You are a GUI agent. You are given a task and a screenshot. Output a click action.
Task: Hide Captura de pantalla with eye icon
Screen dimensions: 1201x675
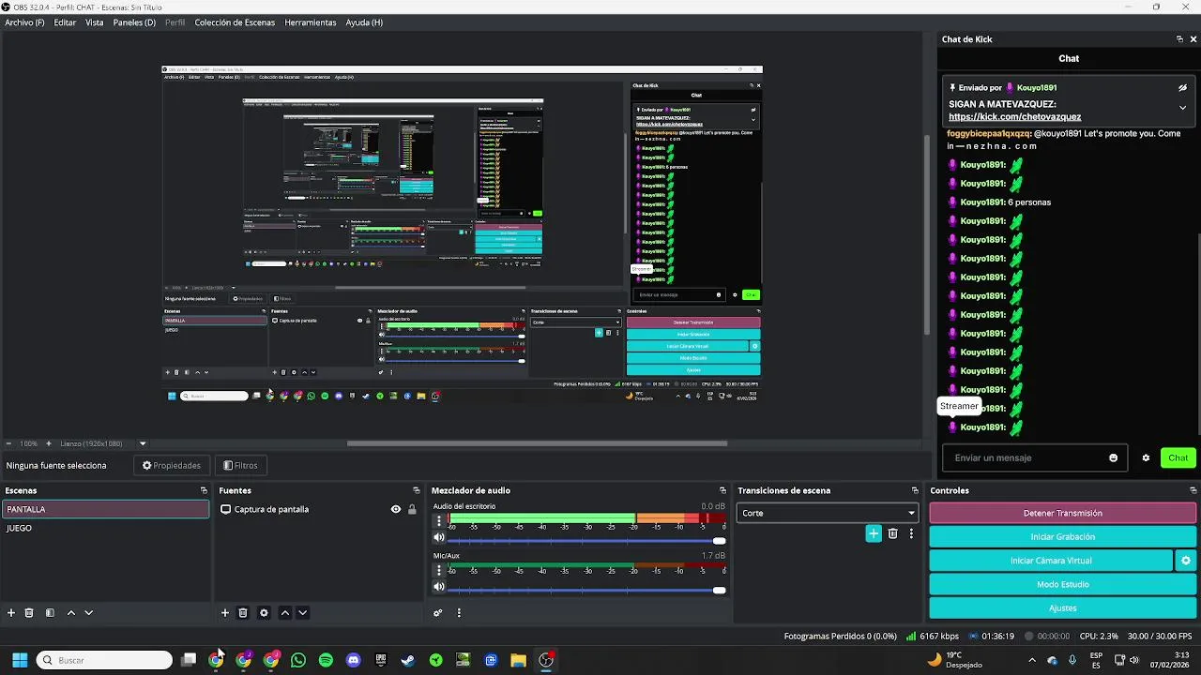pos(396,510)
